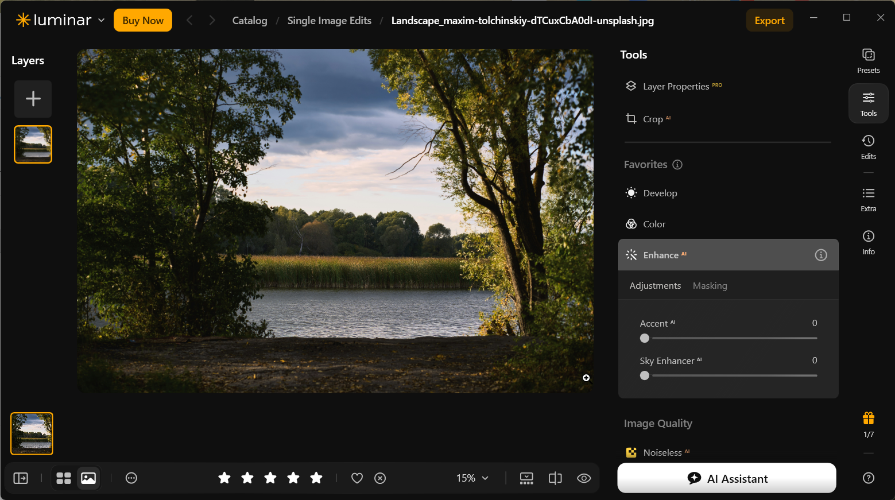The width and height of the screenshot is (895, 500).
Task: Open the more actions ellipsis menu
Action: [131, 478]
